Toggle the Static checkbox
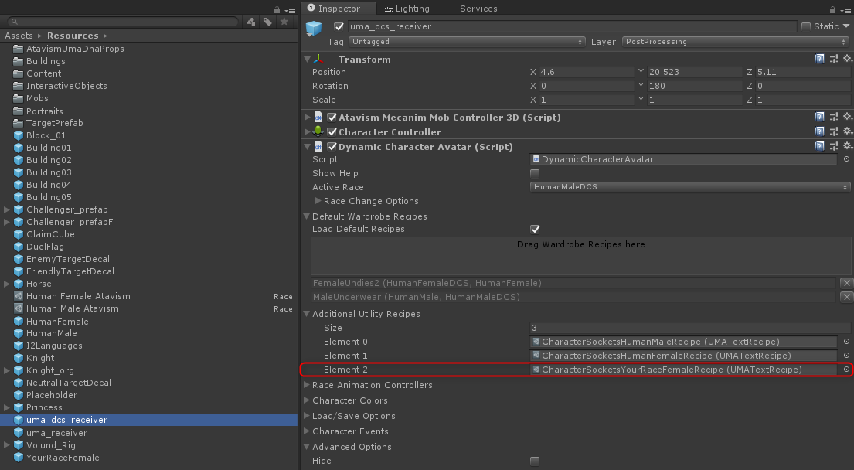This screenshot has height=470, width=854. click(x=806, y=26)
